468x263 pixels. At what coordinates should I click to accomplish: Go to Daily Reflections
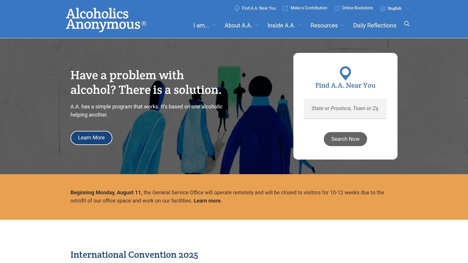[374, 25]
